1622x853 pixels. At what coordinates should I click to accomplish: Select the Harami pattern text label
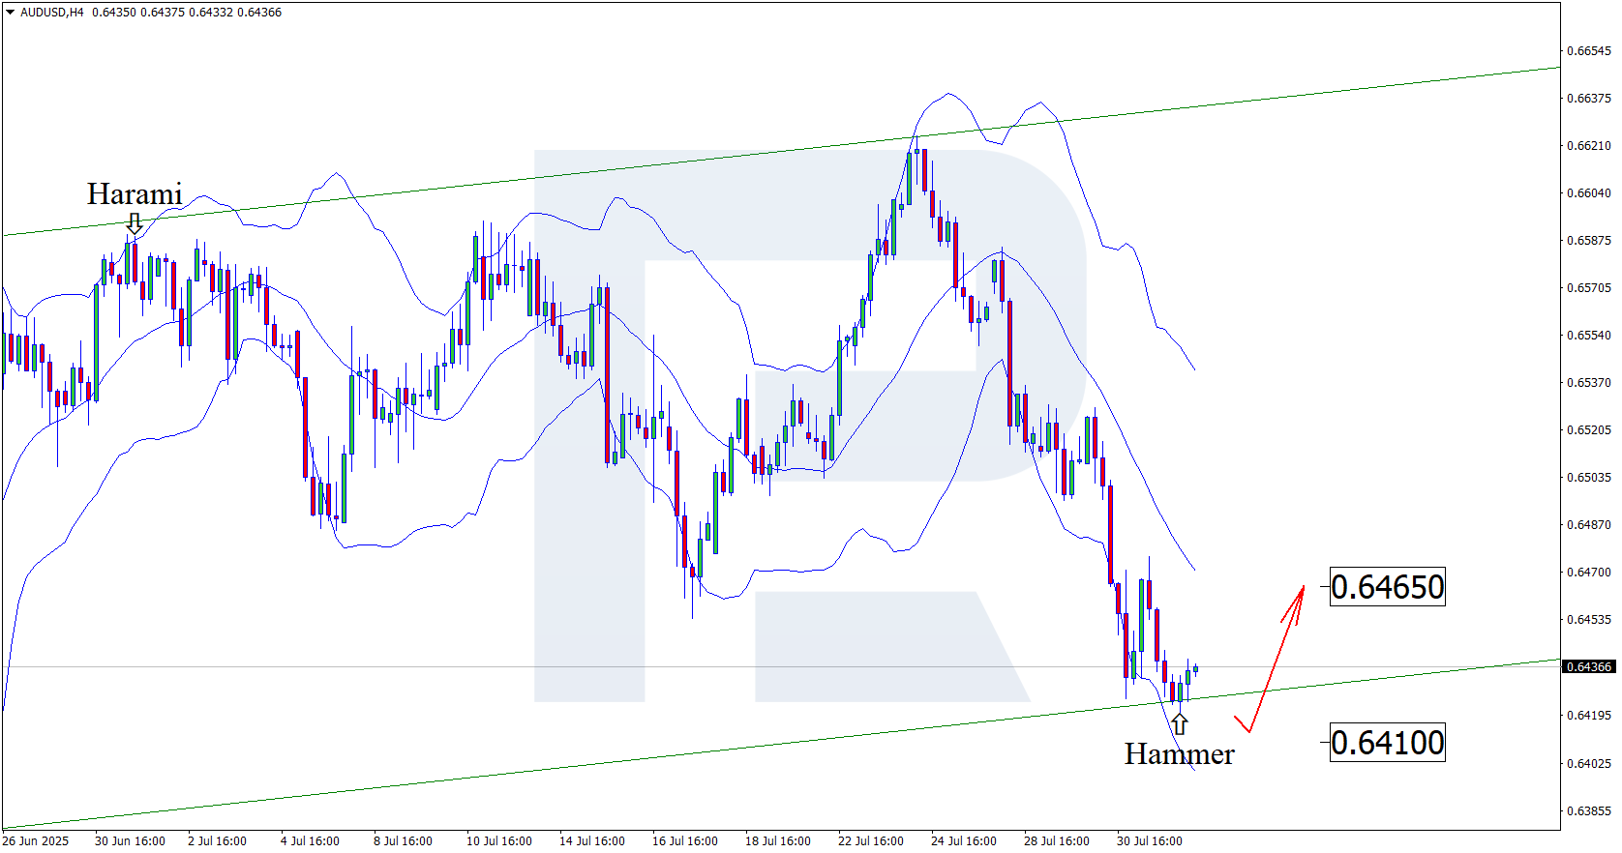pyautogui.click(x=135, y=194)
